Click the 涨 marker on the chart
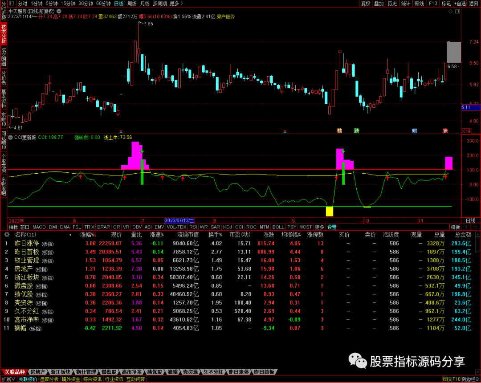Viewport: 481px width, 383px height. tap(445, 131)
